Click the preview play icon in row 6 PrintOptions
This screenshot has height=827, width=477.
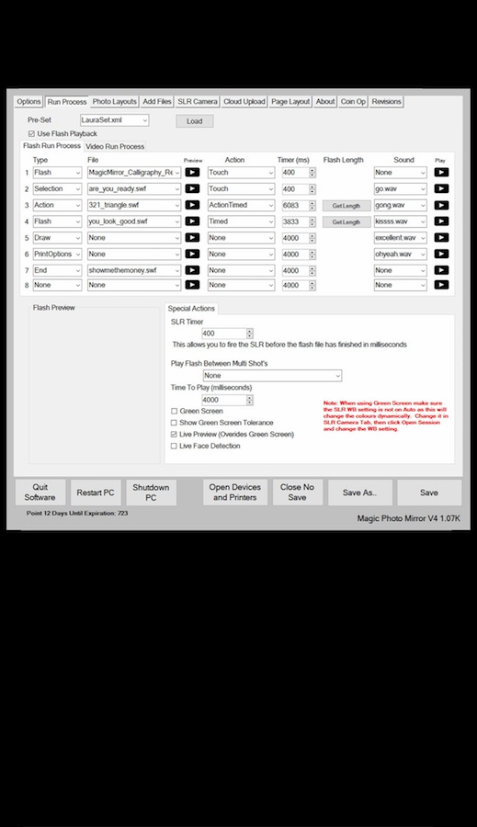tap(193, 255)
